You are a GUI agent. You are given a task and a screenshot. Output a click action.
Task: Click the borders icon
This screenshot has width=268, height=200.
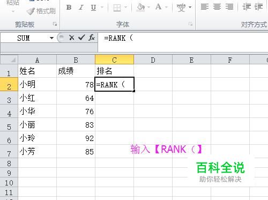pos(117,8)
